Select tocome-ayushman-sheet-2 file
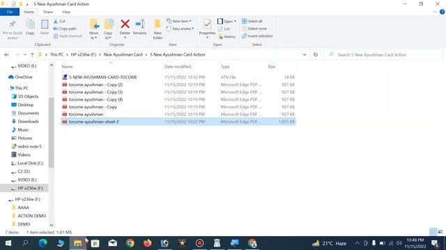The height and width of the screenshot is (250, 446). [178, 122]
